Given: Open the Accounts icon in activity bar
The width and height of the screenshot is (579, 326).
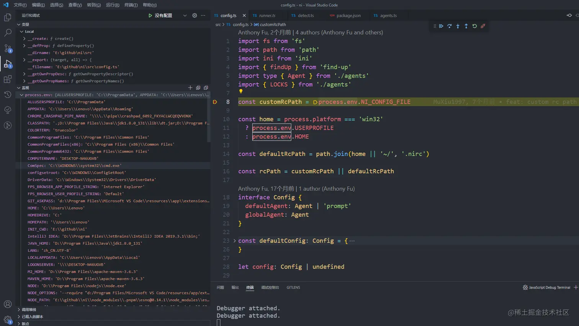Looking at the screenshot, I should tap(8, 304).
